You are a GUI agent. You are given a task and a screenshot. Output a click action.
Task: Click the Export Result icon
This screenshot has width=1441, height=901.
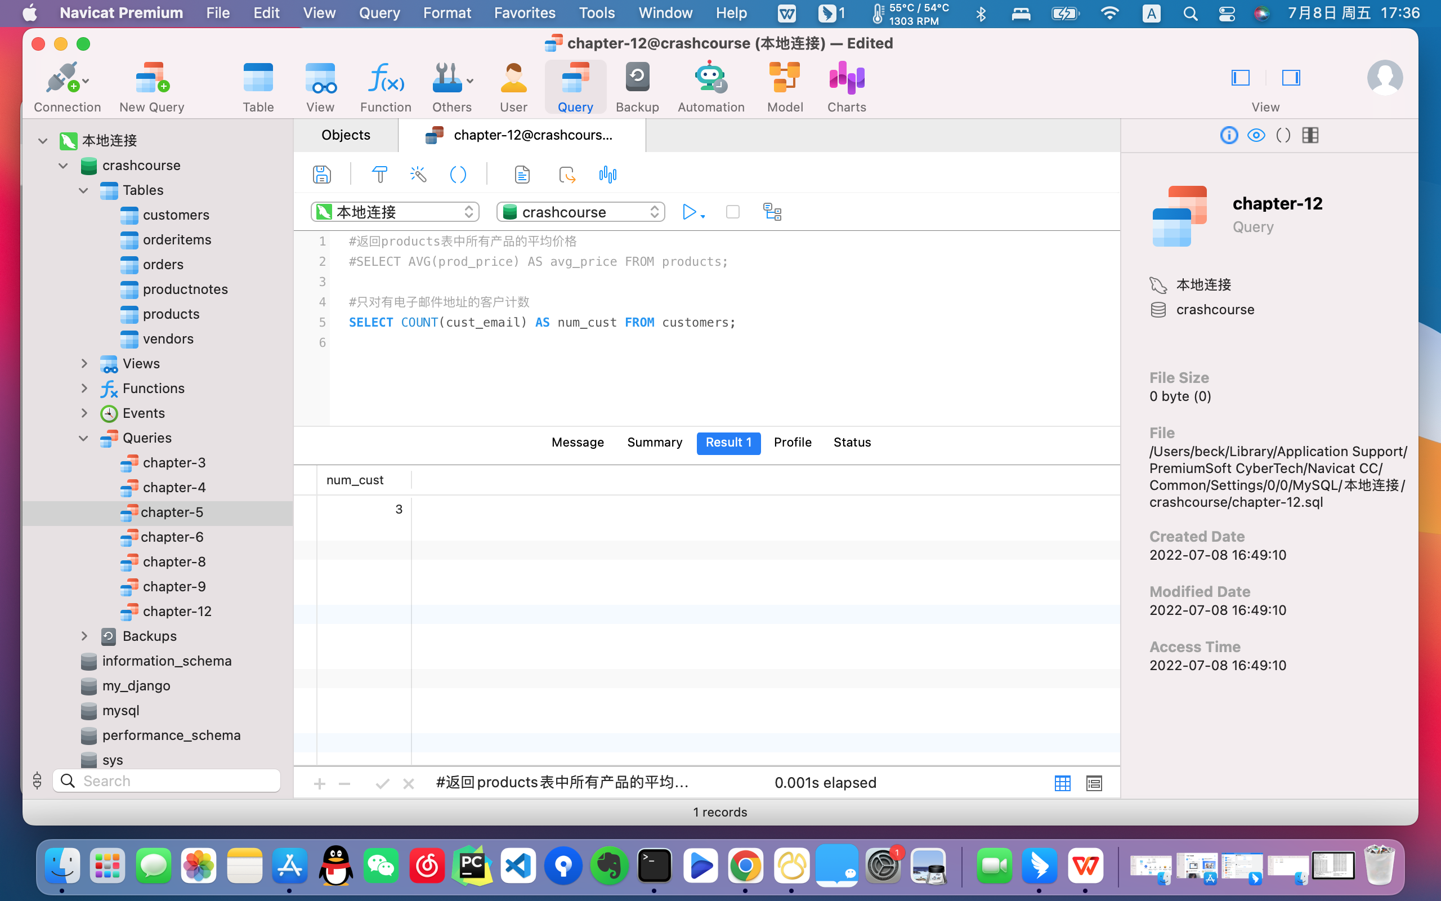coord(567,175)
